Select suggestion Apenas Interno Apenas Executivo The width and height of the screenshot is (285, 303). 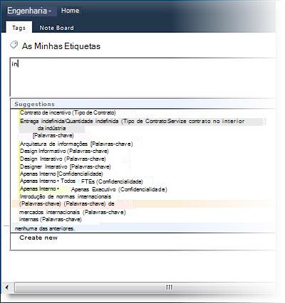[93, 189]
